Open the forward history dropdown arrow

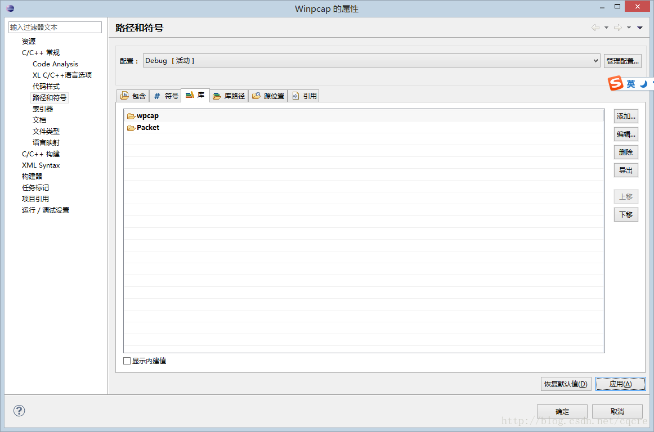(629, 28)
